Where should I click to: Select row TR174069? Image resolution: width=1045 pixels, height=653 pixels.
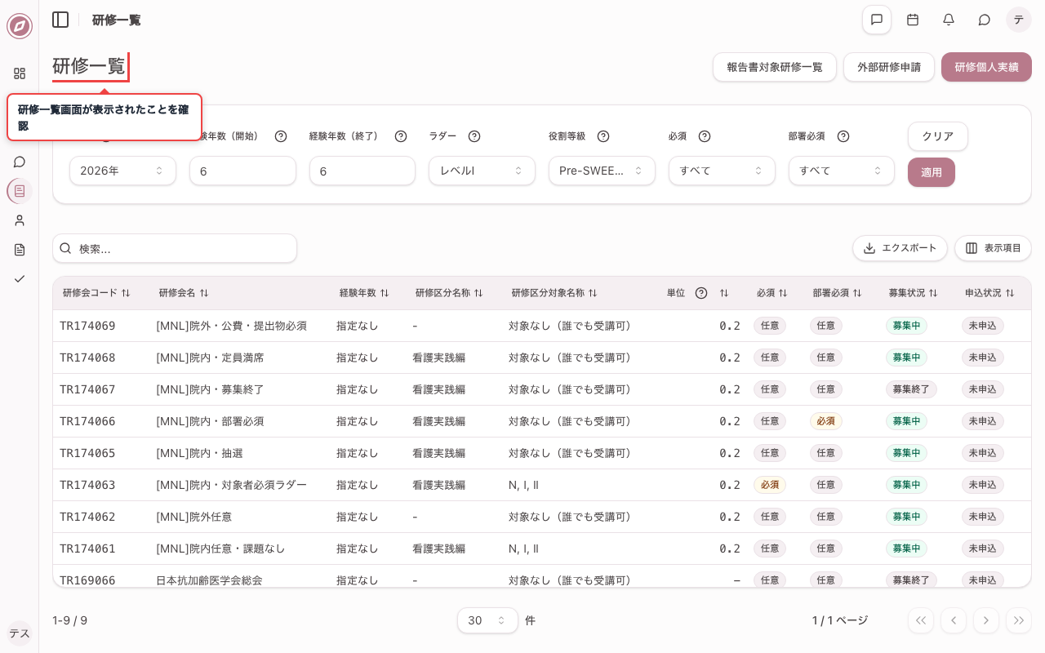tap(542, 326)
